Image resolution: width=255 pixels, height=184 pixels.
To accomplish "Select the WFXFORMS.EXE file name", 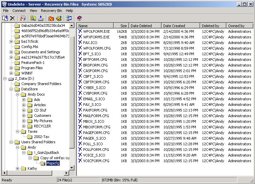I will click(x=96, y=37).
